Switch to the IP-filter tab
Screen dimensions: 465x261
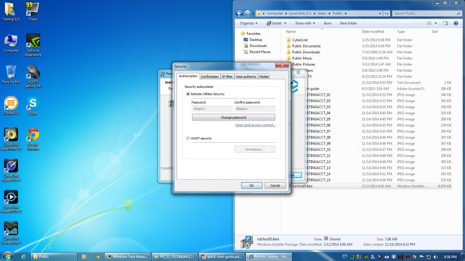227,77
